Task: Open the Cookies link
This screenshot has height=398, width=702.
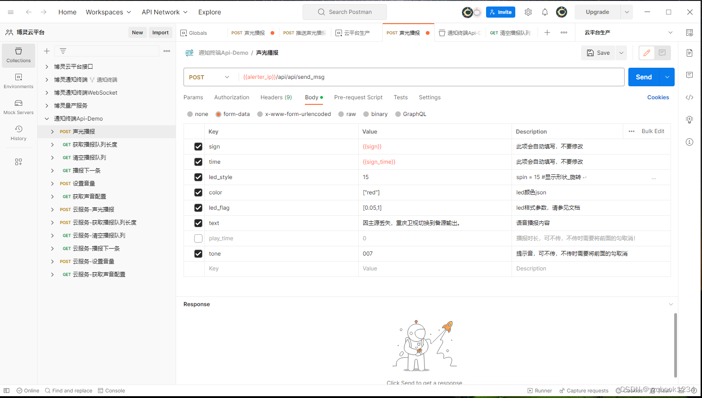Action: pyautogui.click(x=658, y=97)
